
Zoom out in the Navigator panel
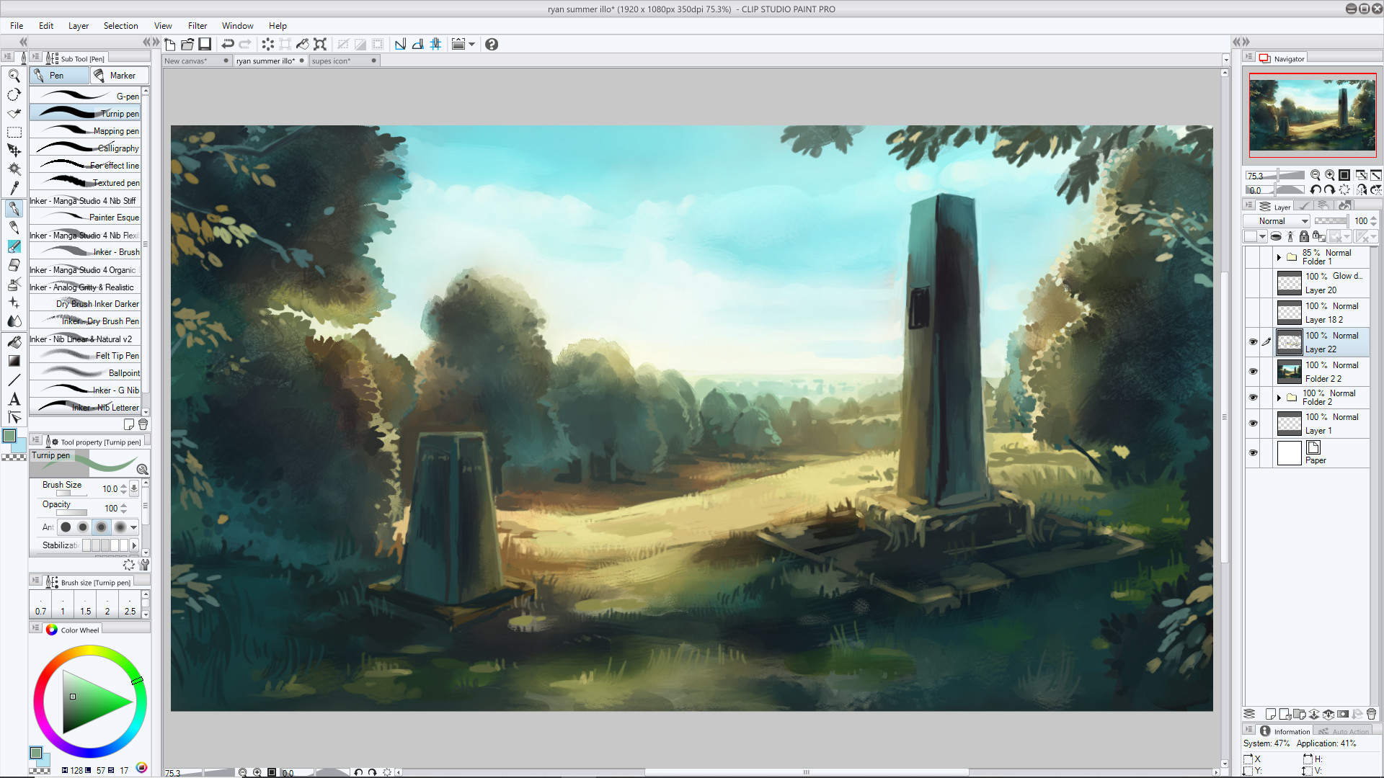(x=1316, y=175)
